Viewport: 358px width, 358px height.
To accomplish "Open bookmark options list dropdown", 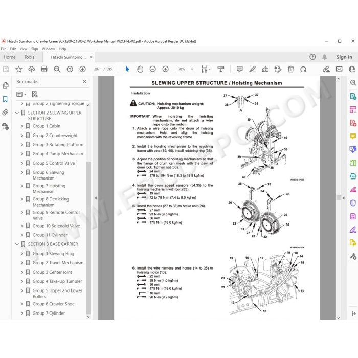I will [21, 94].
